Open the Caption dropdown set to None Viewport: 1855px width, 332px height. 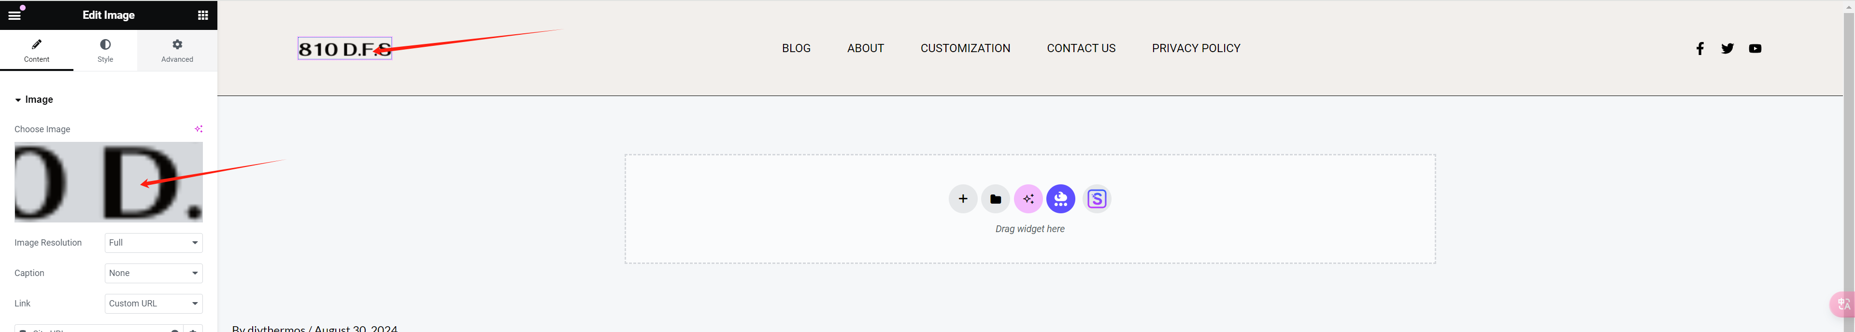153,273
